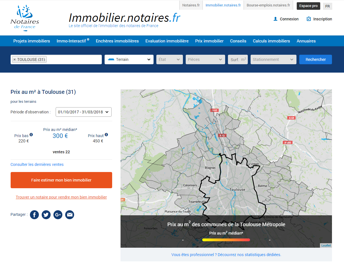
Task: Click the L'Union commune on the map
Action: click(254, 164)
